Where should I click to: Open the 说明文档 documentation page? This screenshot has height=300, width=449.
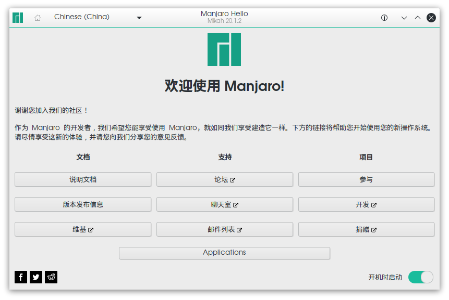pyautogui.click(x=83, y=179)
